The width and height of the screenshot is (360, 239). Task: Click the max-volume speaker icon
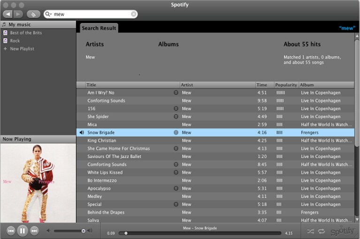pyautogui.click(x=90, y=231)
